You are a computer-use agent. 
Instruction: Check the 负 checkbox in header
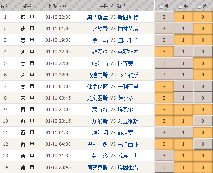pos(199,6)
